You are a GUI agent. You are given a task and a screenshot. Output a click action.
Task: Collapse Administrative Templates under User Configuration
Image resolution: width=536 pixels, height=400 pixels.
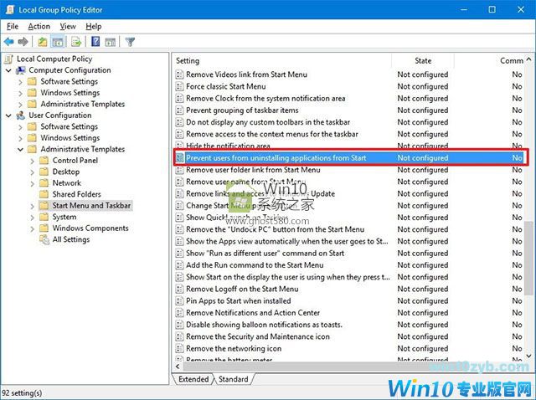coord(20,150)
